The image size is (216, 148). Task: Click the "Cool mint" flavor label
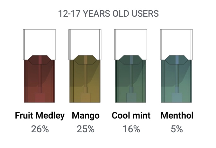pos(131,116)
